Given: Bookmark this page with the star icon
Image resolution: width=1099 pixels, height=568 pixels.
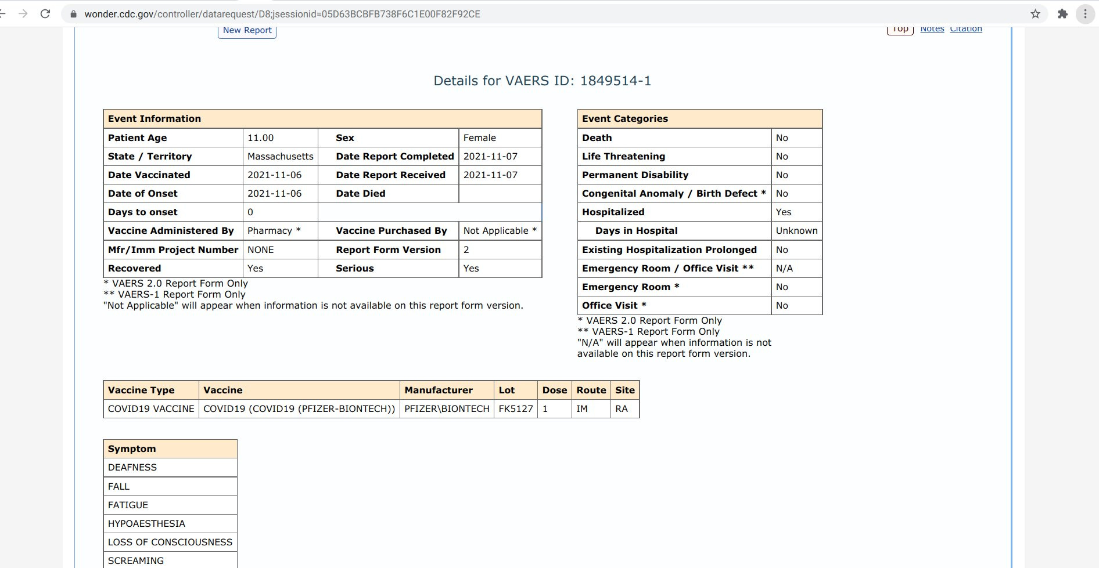Looking at the screenshot, I should (1035, 14).
